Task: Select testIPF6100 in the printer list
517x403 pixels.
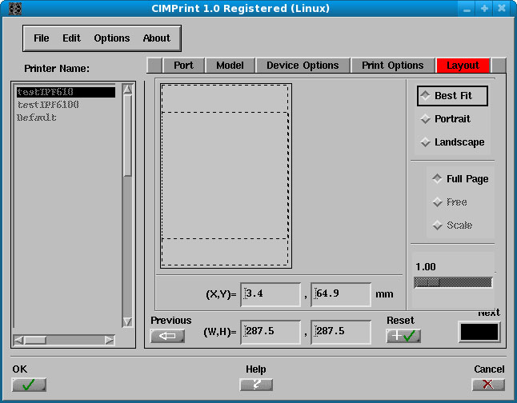Action: tap(48, 105)
